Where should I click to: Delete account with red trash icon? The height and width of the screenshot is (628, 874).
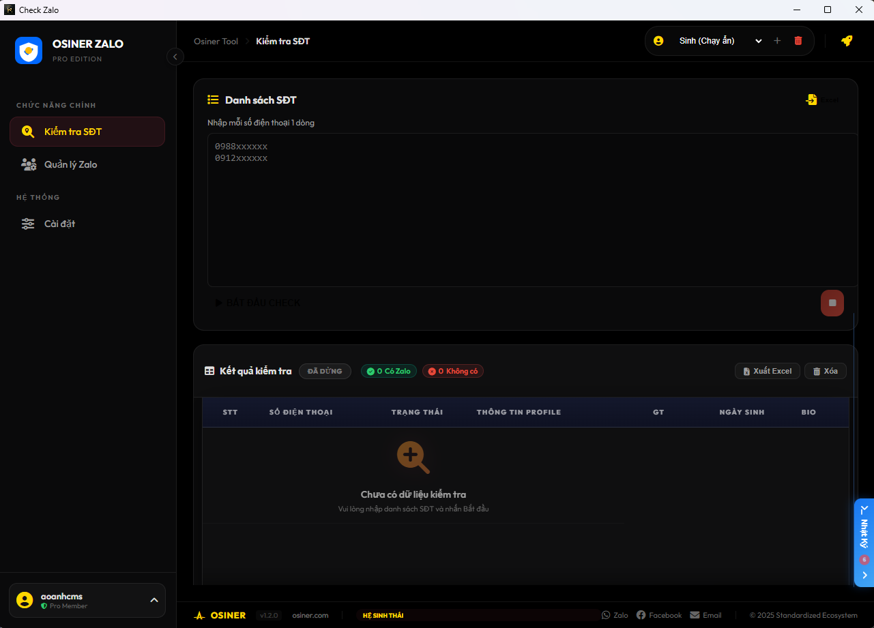tap(798, 41)
